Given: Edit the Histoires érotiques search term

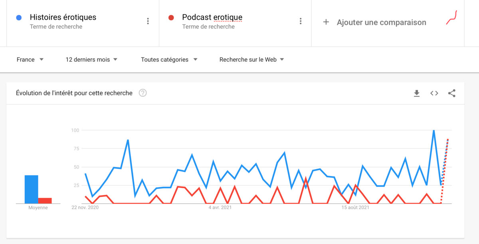Looking at the screenshot, I should pos(63,18).
